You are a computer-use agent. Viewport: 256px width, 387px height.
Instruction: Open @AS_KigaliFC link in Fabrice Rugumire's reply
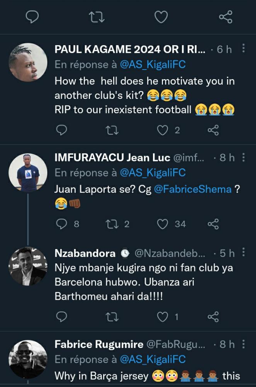[x=153, y=359]
